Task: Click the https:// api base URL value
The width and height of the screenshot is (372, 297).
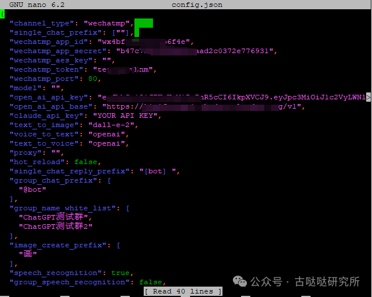Action: click(202, 106)
